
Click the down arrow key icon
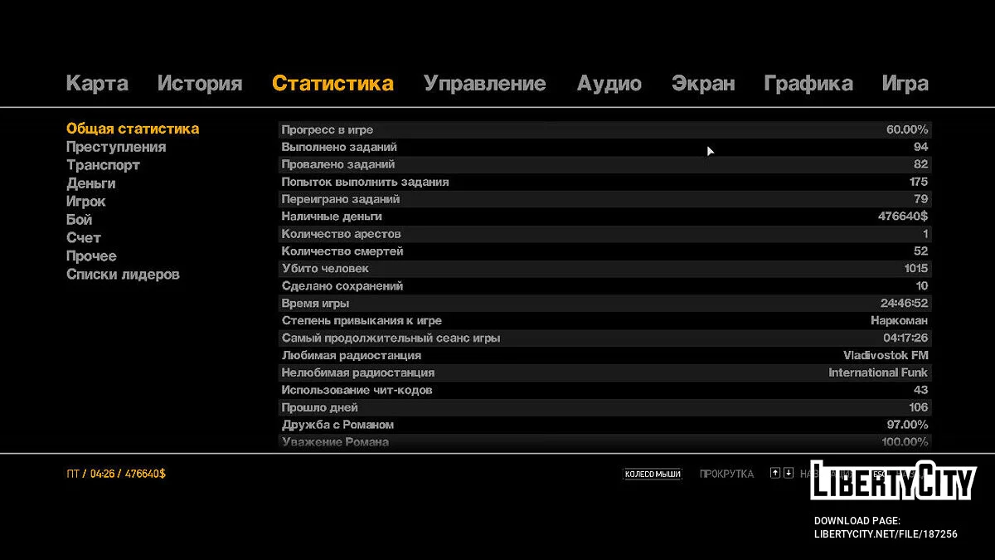click(x=789, y=474)
